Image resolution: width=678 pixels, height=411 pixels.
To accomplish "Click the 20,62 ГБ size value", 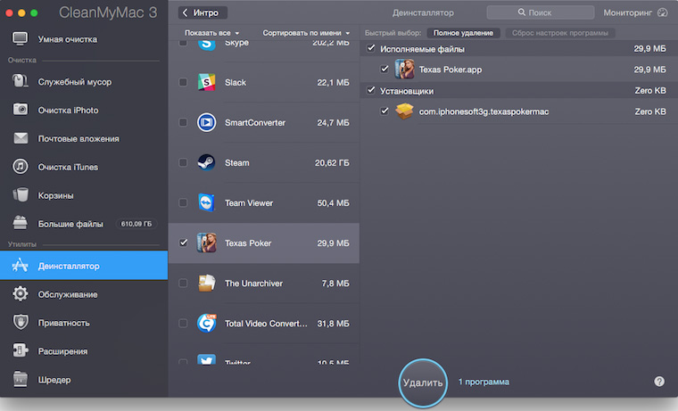I will coord(332,163).
